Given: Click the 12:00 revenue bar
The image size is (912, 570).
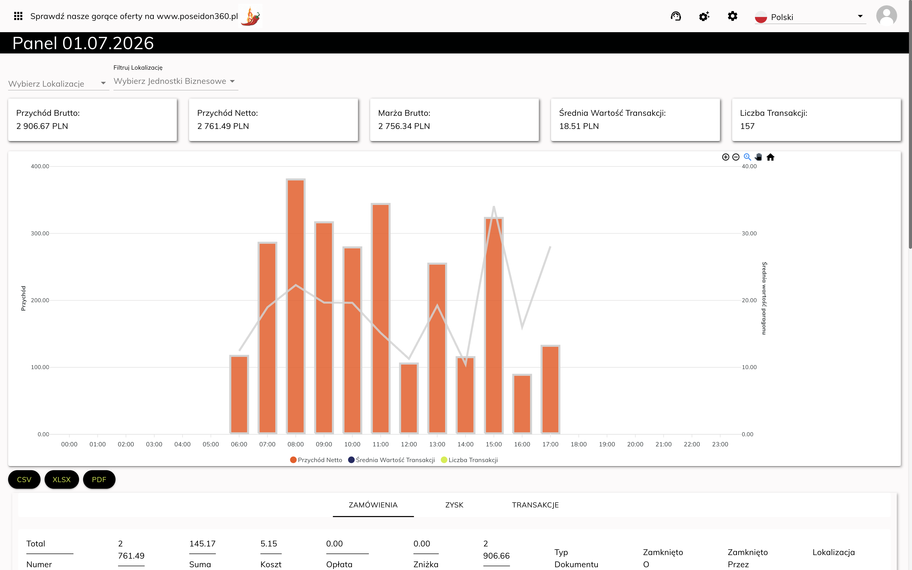Looking at the screenshot, I should pyautogui.click(x=409, y=398).
